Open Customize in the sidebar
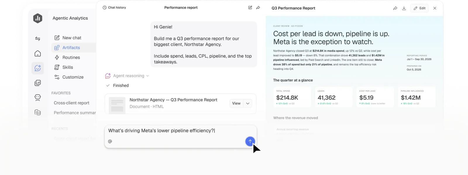Screen dimensions: 468x175 [x=73, y=77]
